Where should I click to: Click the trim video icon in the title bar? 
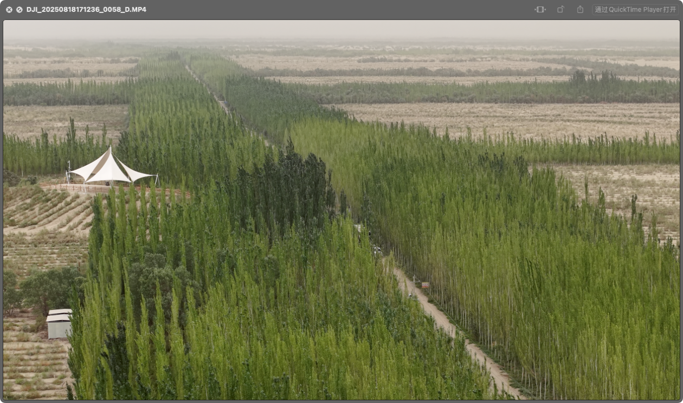tap(540, 10)
